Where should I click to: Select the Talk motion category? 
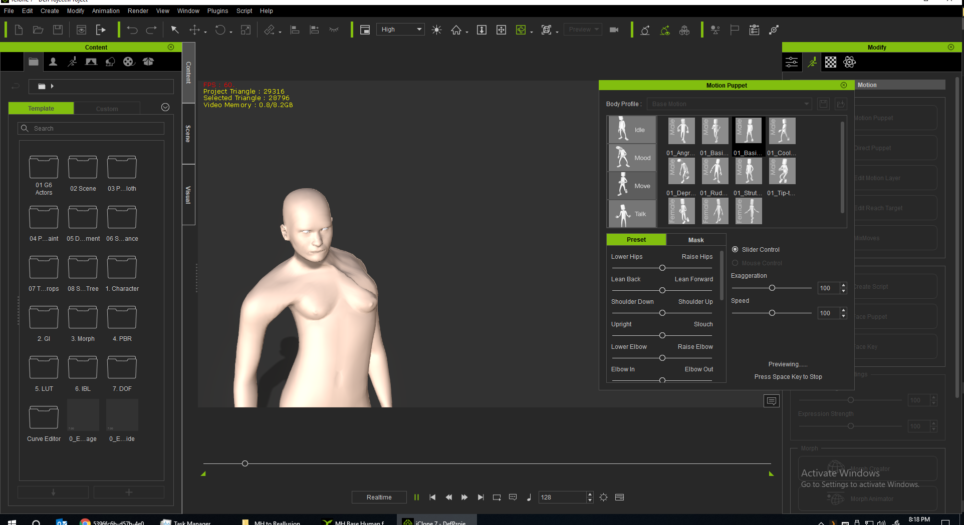coord(632,214)
